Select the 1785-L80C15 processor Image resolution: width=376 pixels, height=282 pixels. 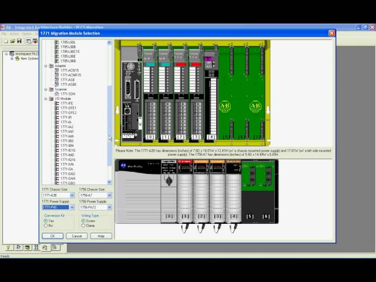pyautogui.click(x=70, y=52)
